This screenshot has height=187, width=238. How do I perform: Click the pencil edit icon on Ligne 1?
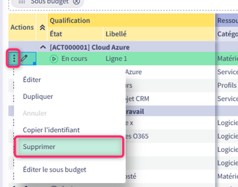point(24,59)
